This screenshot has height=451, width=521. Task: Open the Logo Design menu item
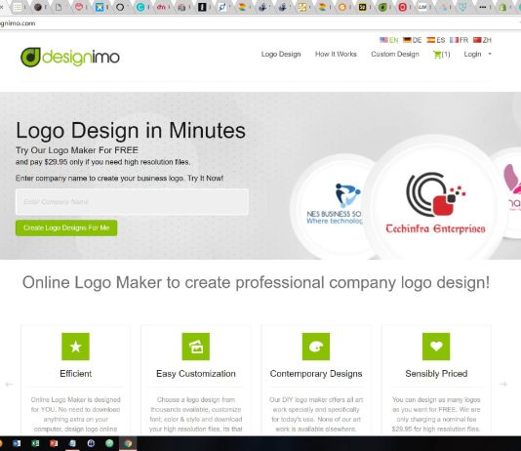(281, 54)
